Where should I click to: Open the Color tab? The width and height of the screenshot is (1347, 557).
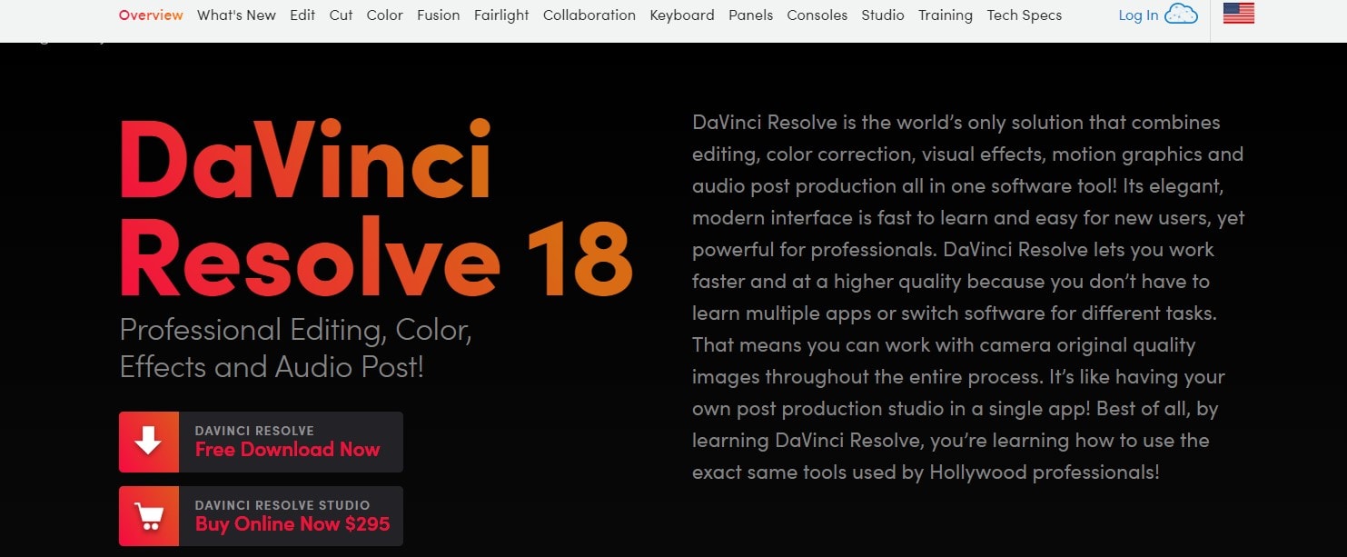(x=385, y=15)
